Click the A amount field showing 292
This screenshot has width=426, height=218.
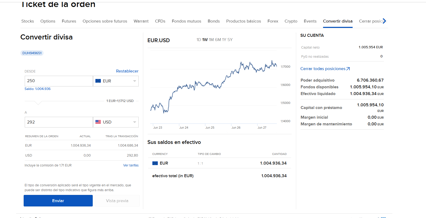pos(59,122)
